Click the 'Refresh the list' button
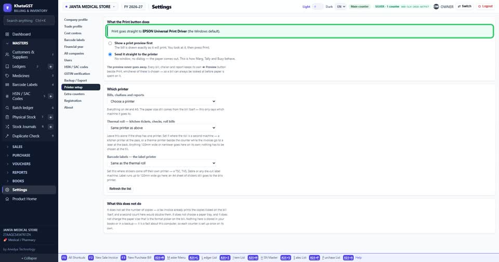The image size is (499, 262). (x=120, y=189)
